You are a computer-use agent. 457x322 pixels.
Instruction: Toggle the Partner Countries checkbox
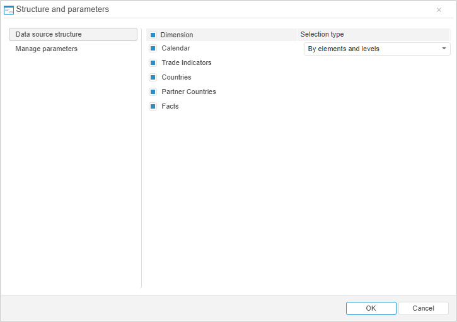153,92
